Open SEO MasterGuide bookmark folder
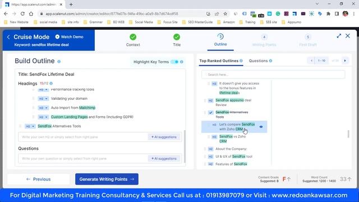359x202 pixels. [x=197, y=22]
